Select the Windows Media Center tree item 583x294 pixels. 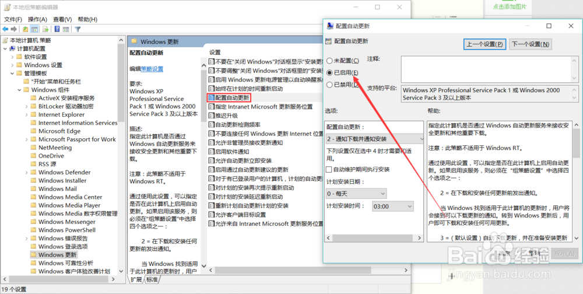tap(71, 197)
